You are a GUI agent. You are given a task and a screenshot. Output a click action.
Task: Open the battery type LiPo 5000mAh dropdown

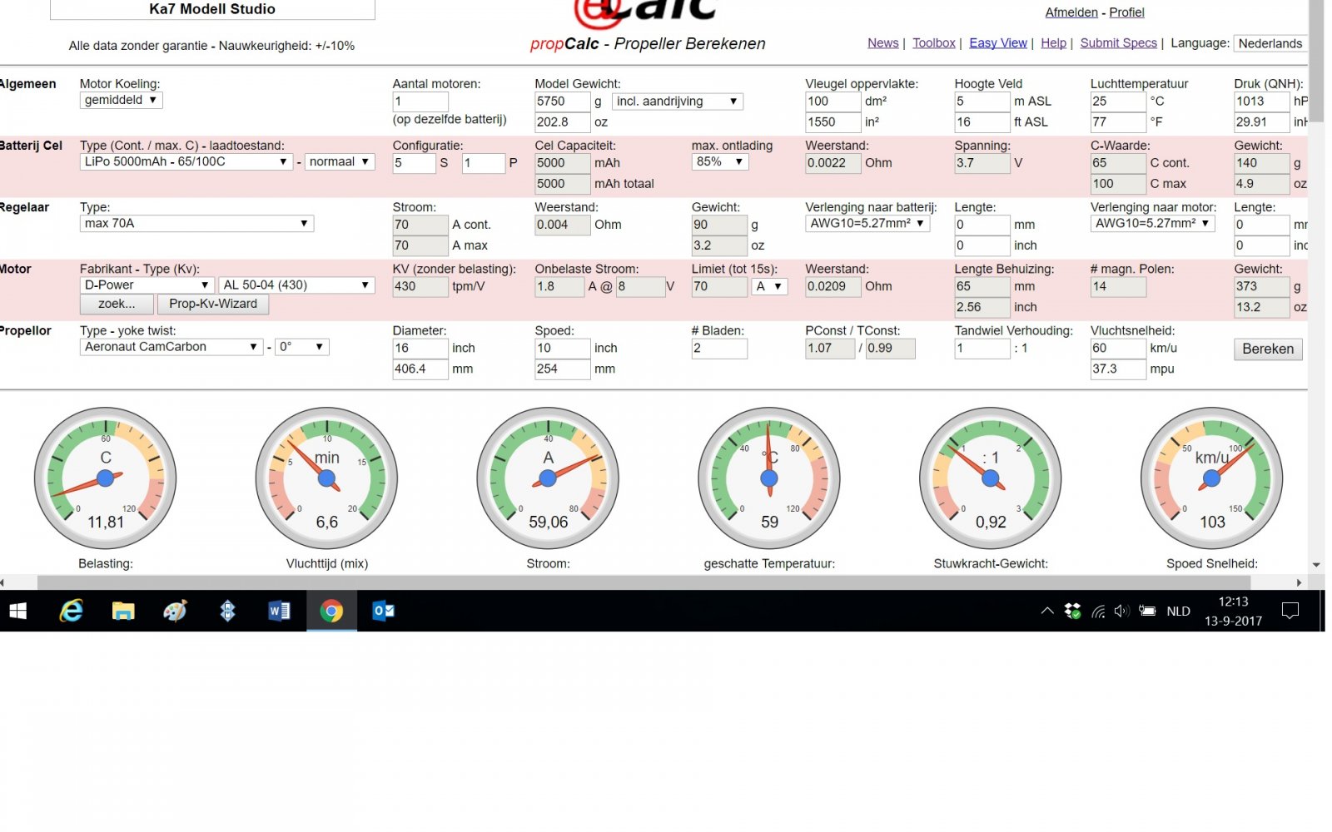186,161
